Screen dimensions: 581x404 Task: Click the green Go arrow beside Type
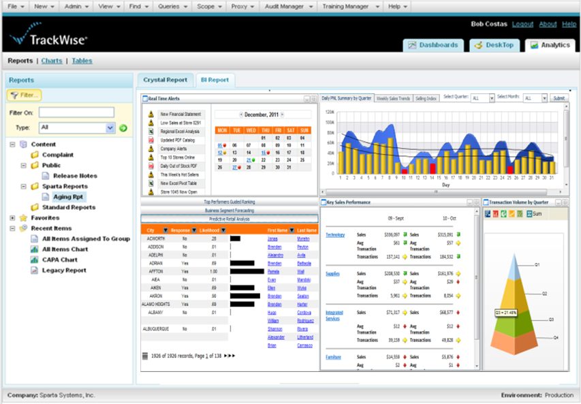(123, 127)
